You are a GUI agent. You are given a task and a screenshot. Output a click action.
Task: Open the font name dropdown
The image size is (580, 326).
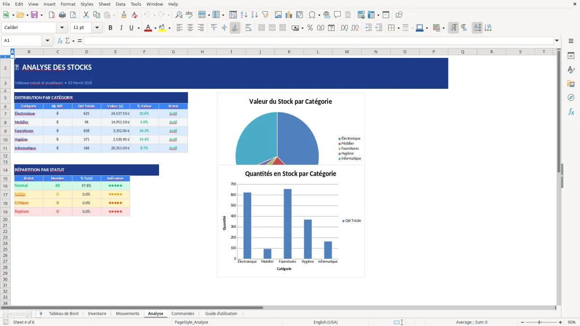61,28
